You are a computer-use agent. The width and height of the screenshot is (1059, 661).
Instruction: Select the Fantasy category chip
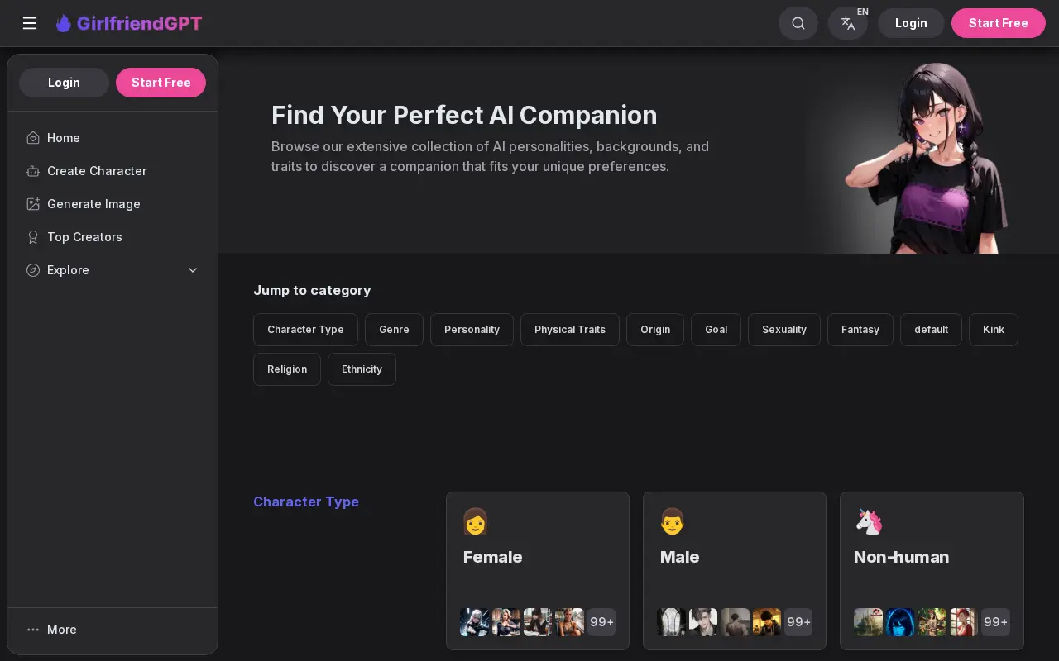click(860, 330)
